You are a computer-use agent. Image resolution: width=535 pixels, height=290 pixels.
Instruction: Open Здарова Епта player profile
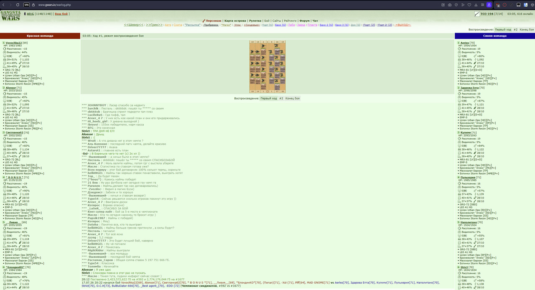coord(470,88)
